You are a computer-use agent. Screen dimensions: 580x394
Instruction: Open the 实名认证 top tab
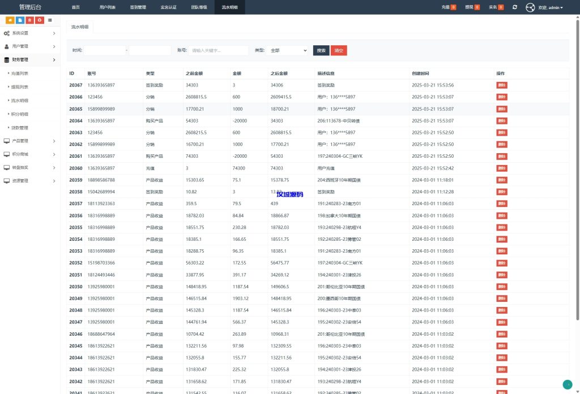click(x=168, y=7)
